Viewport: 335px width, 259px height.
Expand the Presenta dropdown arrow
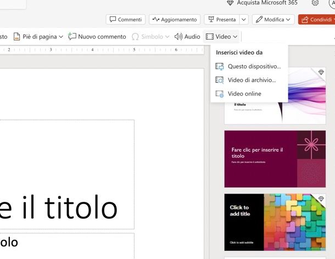tap(244, 19)
